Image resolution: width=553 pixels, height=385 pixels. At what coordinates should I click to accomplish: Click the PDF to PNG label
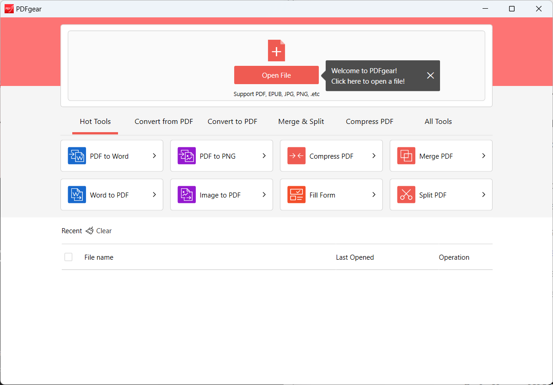(x=218, y=156)
